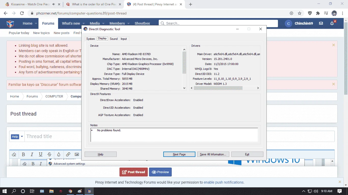The height and width of the screenshot is (195, 348).
Task: Click the Post thread button
Action: 133,172
